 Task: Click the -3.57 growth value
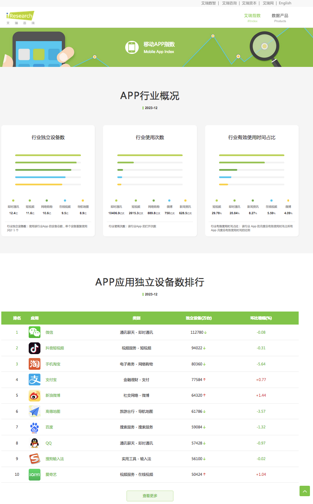[261, 411]
